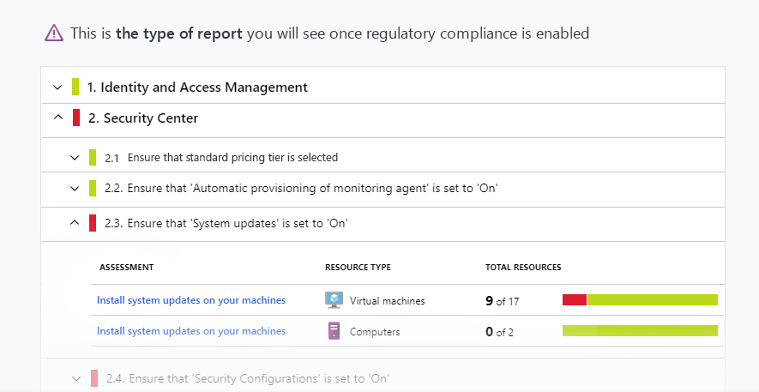This screenshot has height=392, width=759.
Task: Click red status marker beside Security Center
Action: tap(76, 118)
